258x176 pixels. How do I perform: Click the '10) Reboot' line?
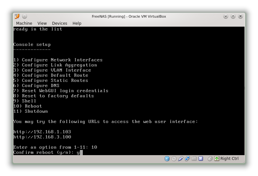[28, 106]
